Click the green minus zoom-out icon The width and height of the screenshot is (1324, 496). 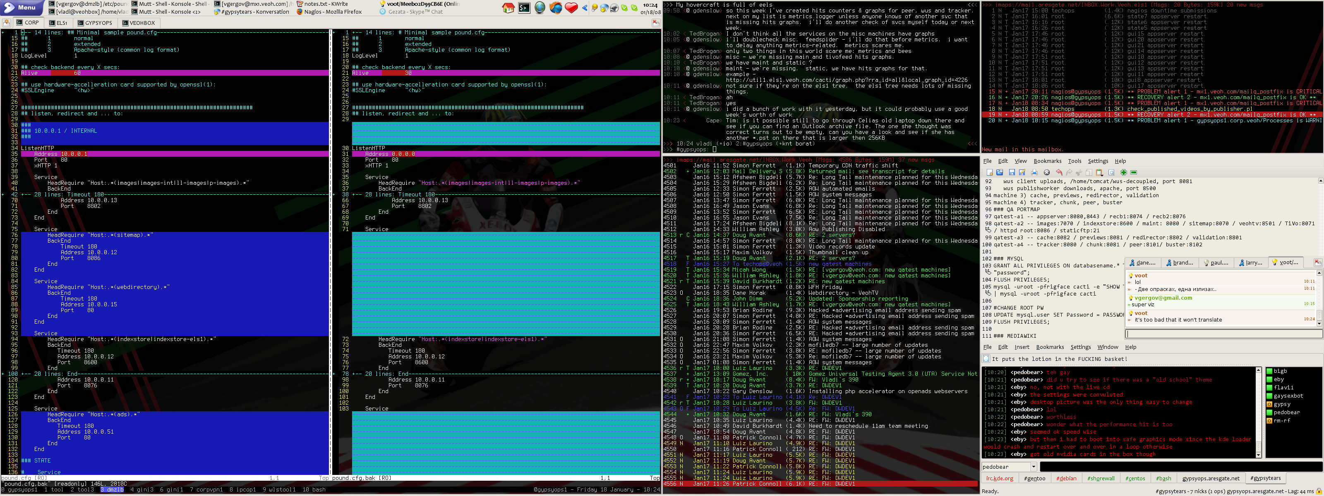[1134, 172]
